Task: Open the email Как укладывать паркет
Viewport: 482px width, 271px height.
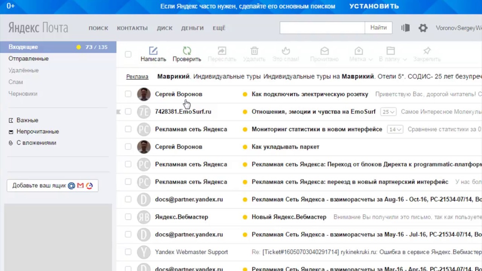Action: coord(285,147)
